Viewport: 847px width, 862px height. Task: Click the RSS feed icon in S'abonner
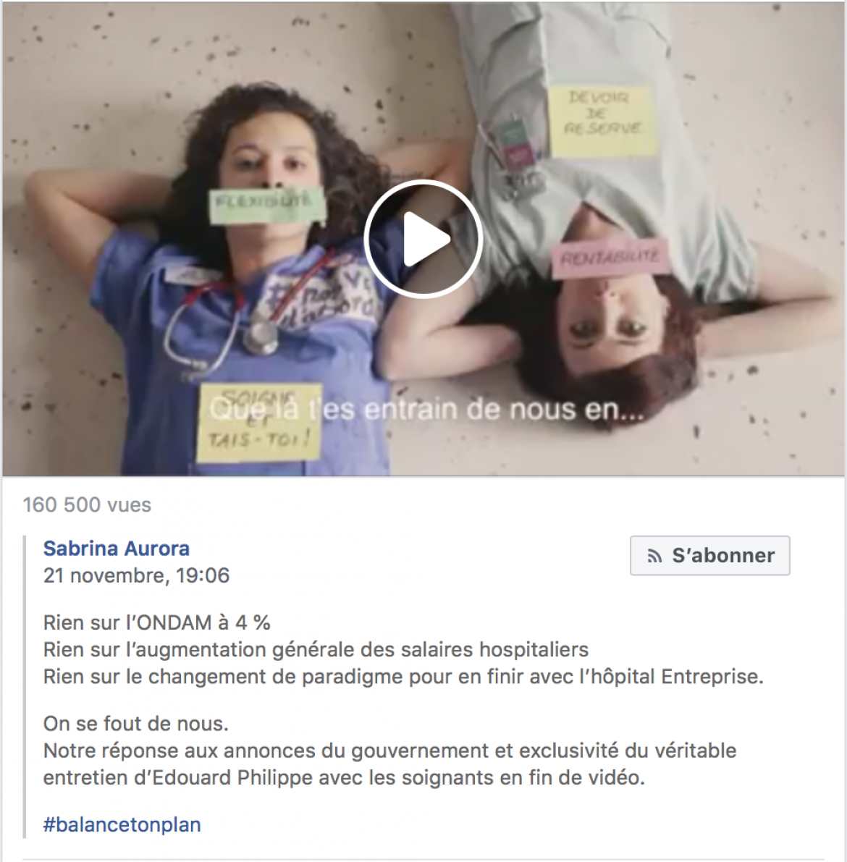point(654,556)
